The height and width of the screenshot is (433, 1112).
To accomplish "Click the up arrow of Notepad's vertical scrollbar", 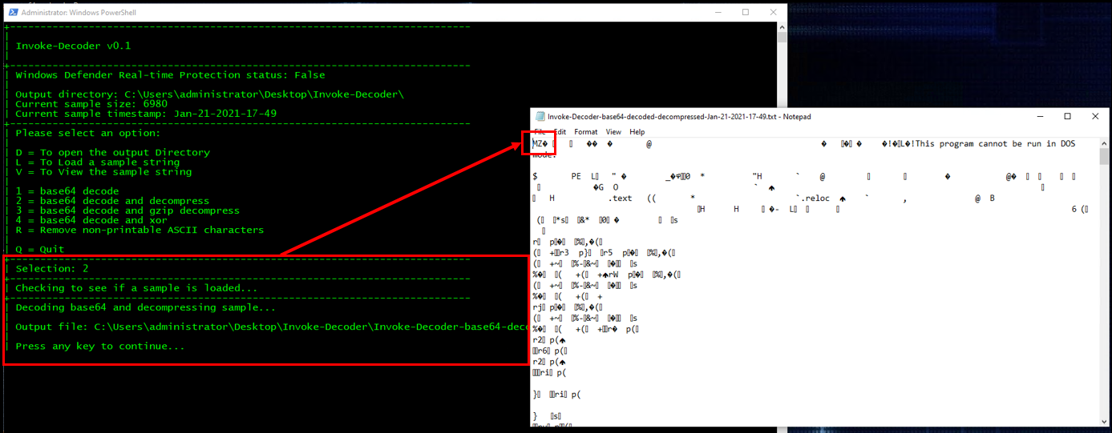I will (1103, 143).
